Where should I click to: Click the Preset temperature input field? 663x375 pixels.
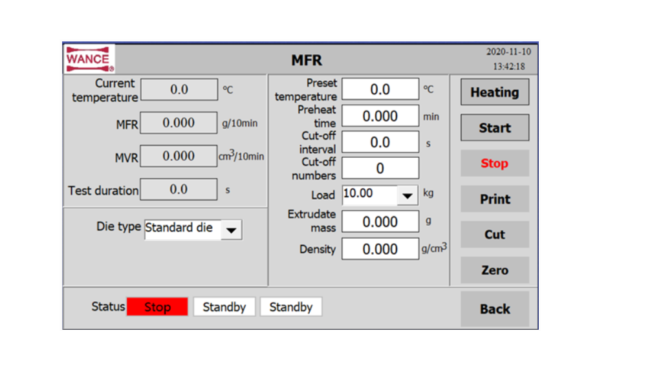380,90
